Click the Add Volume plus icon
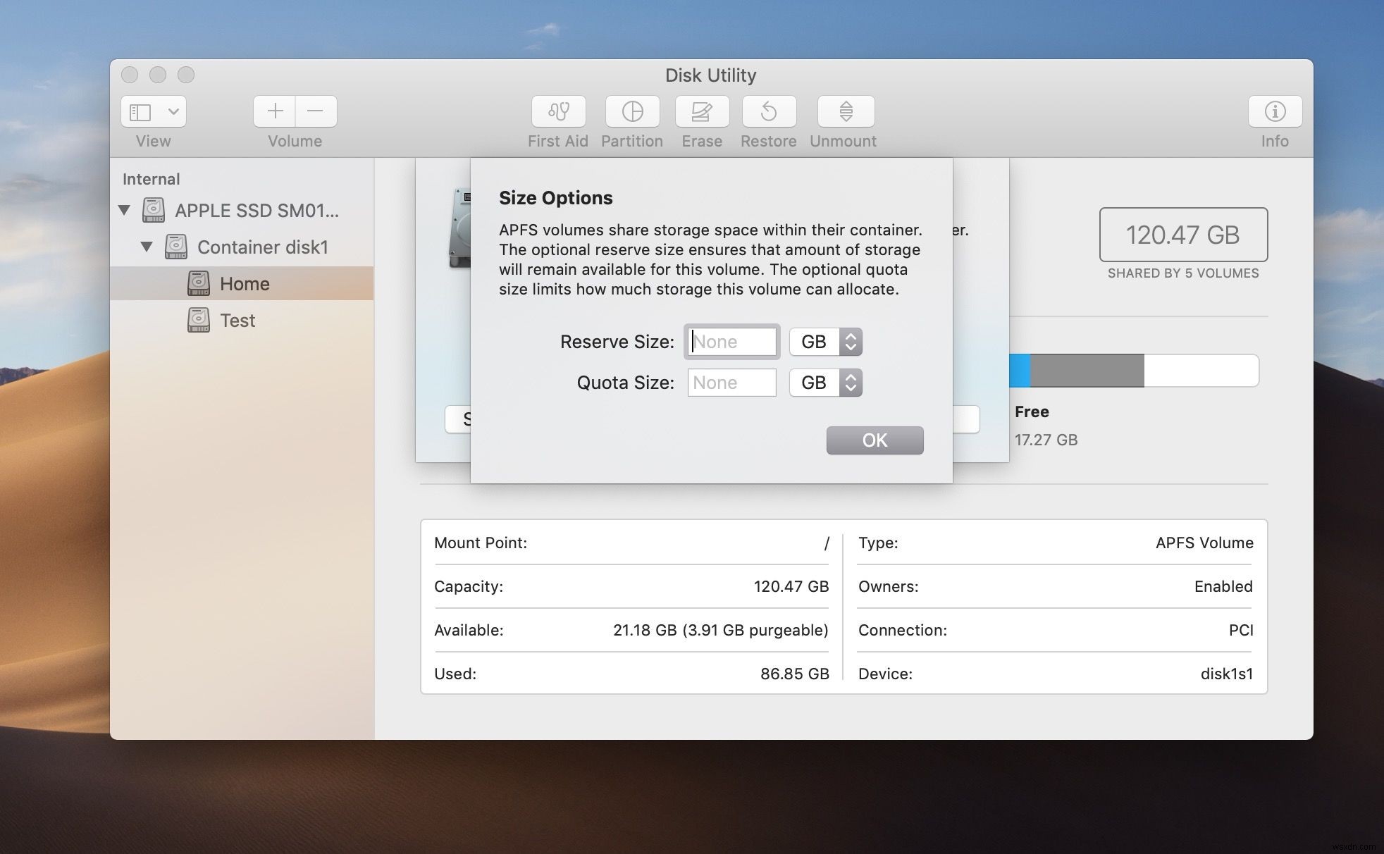 [274, 111]
